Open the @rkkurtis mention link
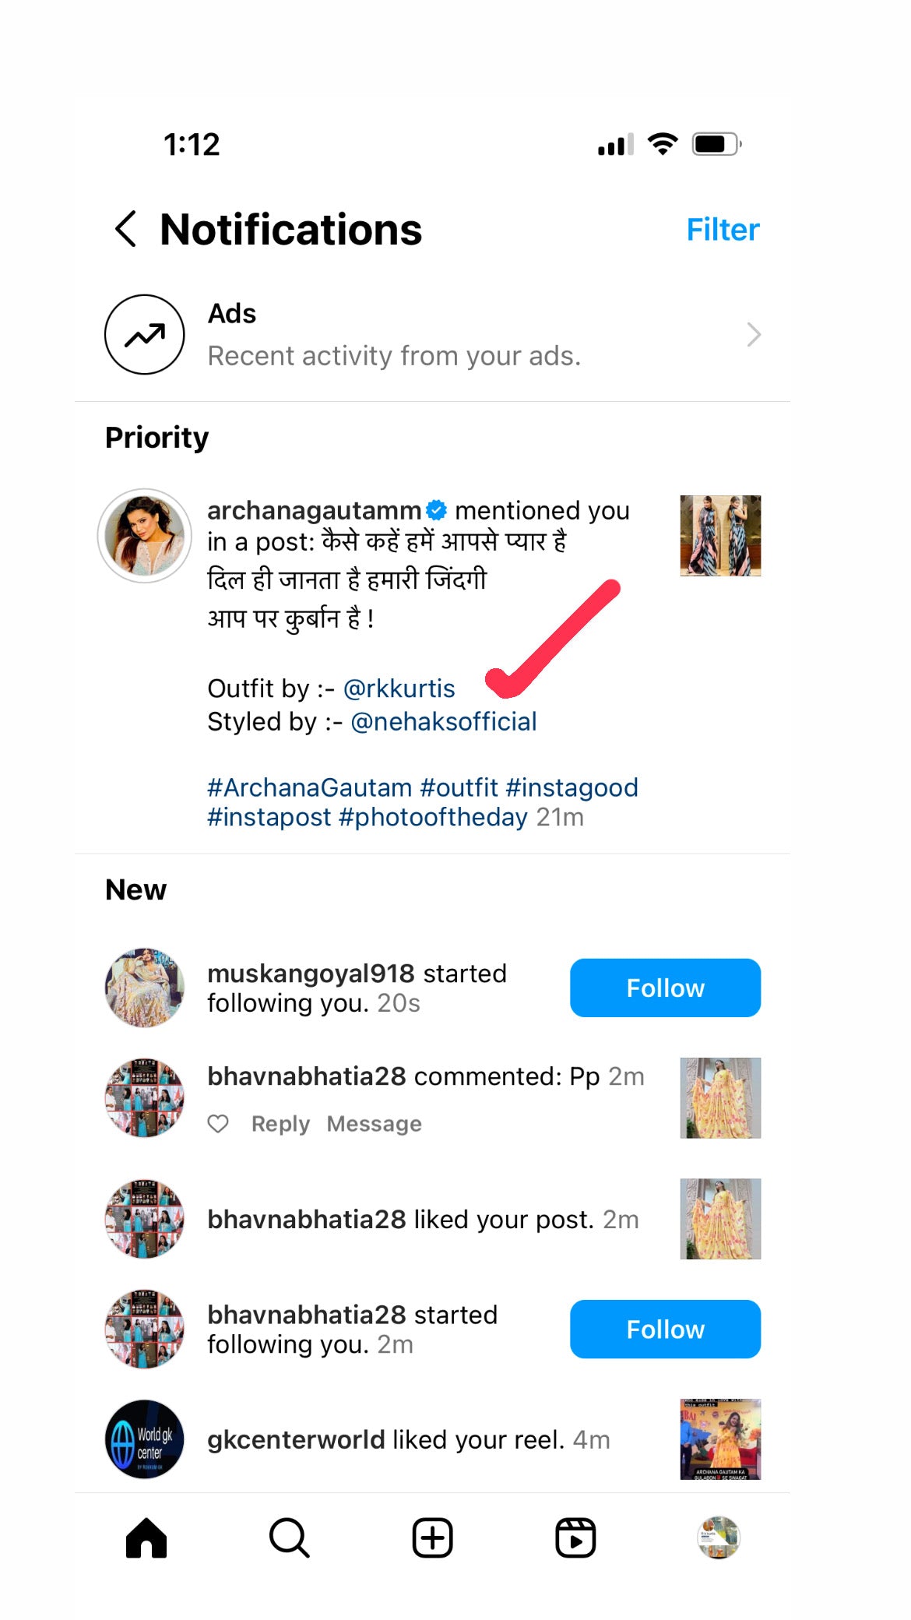Image resolution: width=911 pixels, height=1620 pixels. tap(399, 688)
